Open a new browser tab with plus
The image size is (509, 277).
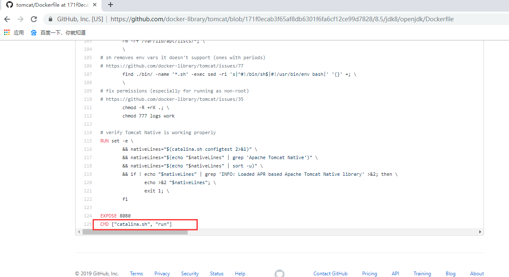(111, 5)
